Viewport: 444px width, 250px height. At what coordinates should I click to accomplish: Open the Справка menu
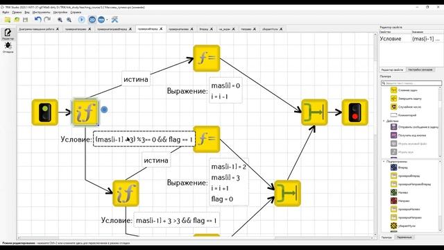(x=76, y=12)
